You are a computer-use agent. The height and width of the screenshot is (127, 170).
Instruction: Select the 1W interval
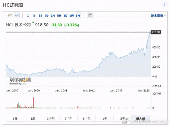pos(71,16)
